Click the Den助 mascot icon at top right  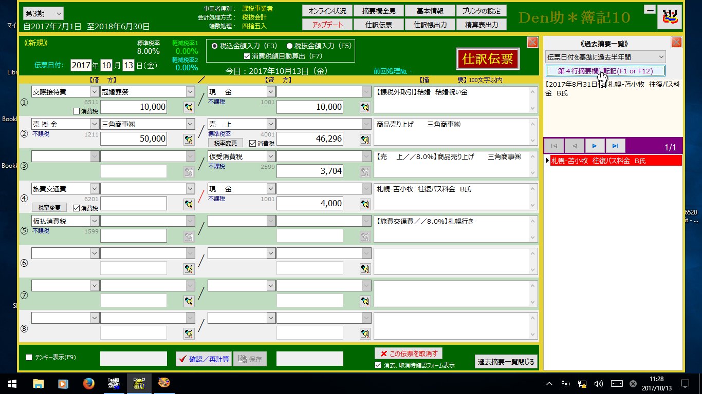click(x=670, y=17)
